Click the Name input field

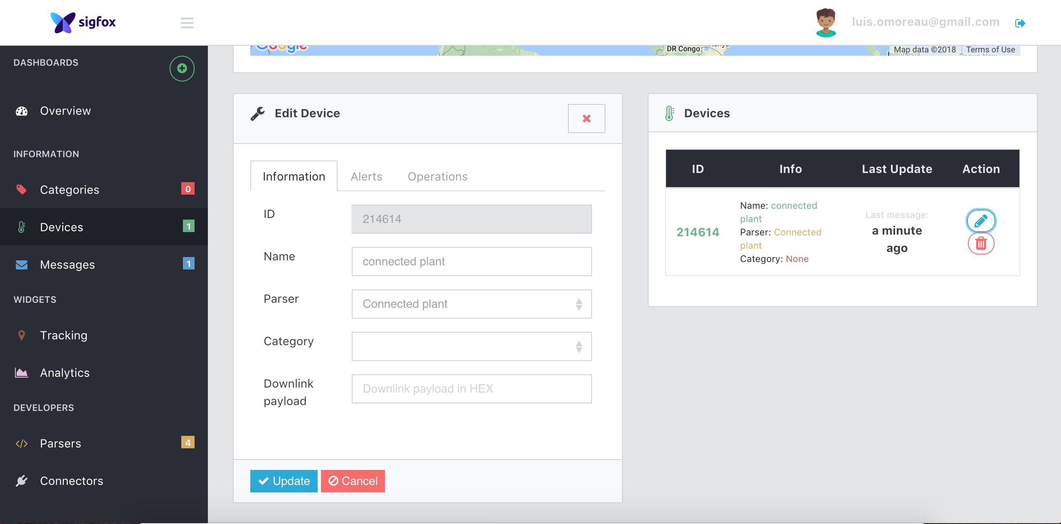pos(471,262)
